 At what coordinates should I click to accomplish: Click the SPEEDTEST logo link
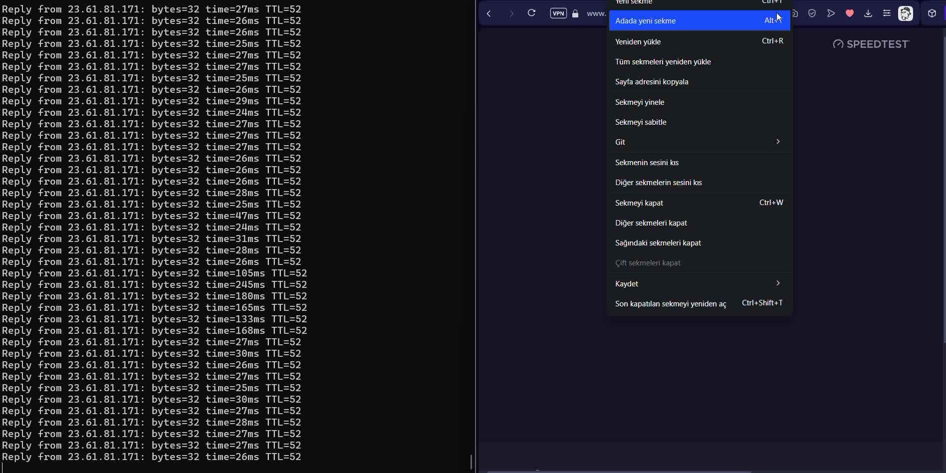pyautogui.click(x=871, y=44)
